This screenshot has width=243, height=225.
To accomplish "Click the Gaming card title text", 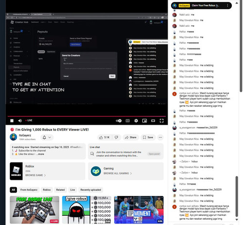I will (x=108, y=168).
